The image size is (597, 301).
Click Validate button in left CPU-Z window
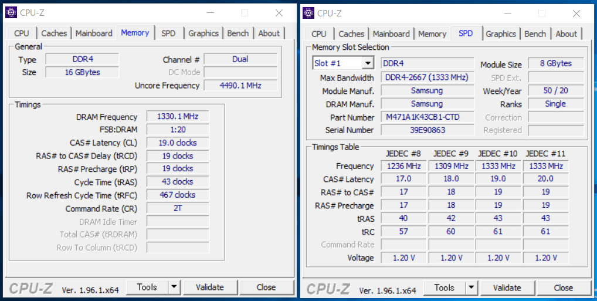pyautogui.click(x=210, y=288)
